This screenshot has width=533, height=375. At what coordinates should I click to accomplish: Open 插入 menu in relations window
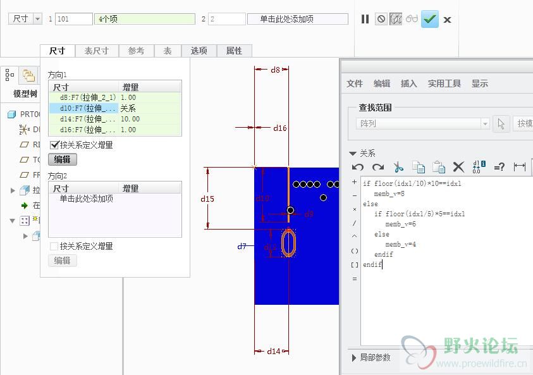tap(408, 83)
